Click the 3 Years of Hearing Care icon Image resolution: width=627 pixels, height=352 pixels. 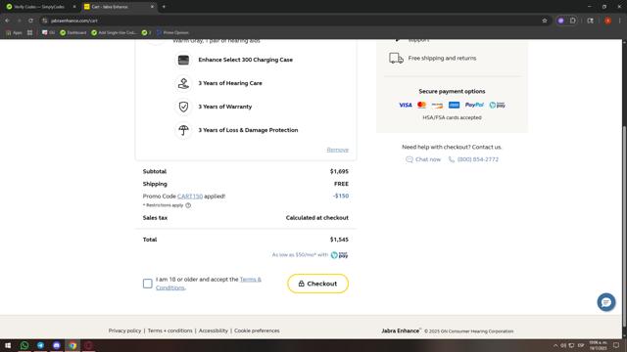tap(183, 83)
